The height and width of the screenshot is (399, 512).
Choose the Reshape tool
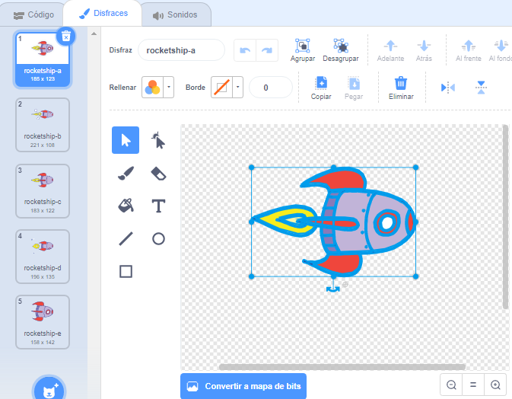click(x=158, y=140)
